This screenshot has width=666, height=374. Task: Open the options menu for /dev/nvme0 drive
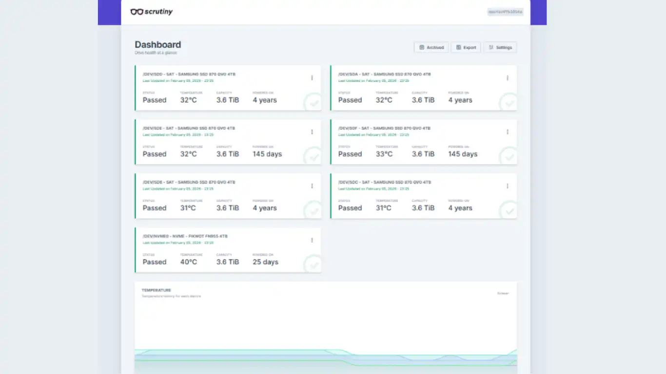coord(312,240)
